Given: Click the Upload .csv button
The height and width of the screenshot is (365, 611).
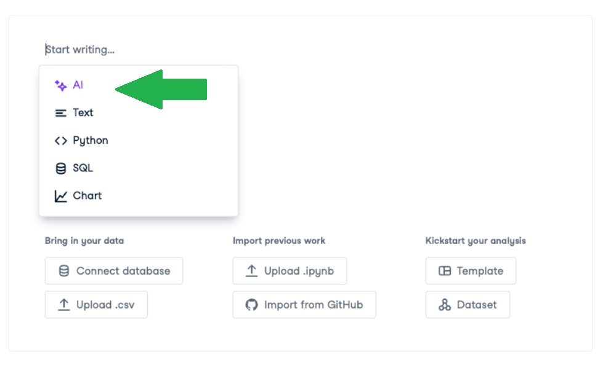Looking at the screenshot, I should [96, 305].
